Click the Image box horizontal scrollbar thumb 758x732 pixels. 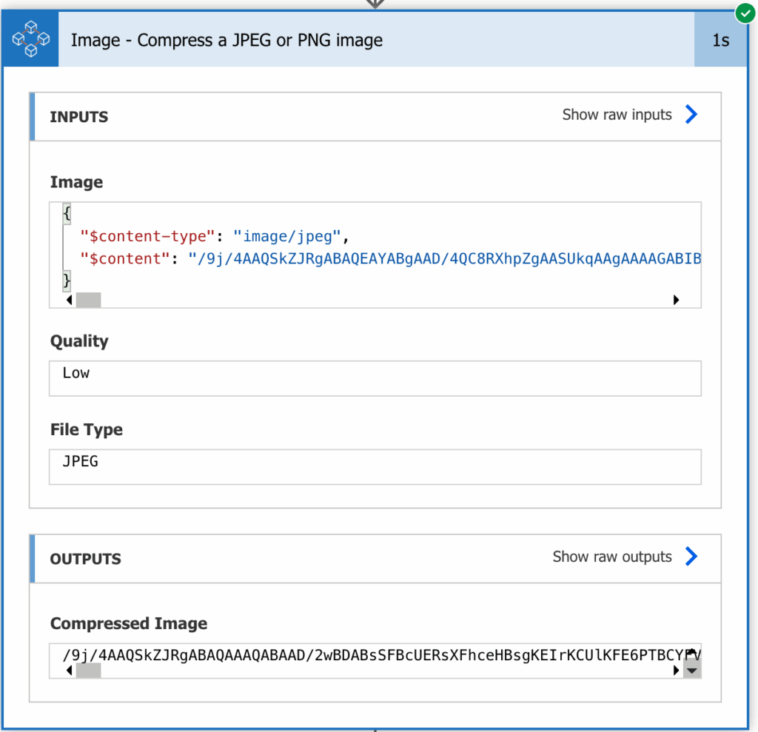[88, 300]
